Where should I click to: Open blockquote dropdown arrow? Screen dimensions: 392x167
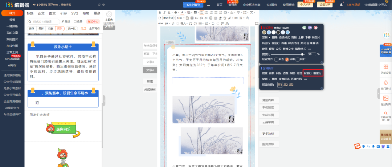pos(170,24)
